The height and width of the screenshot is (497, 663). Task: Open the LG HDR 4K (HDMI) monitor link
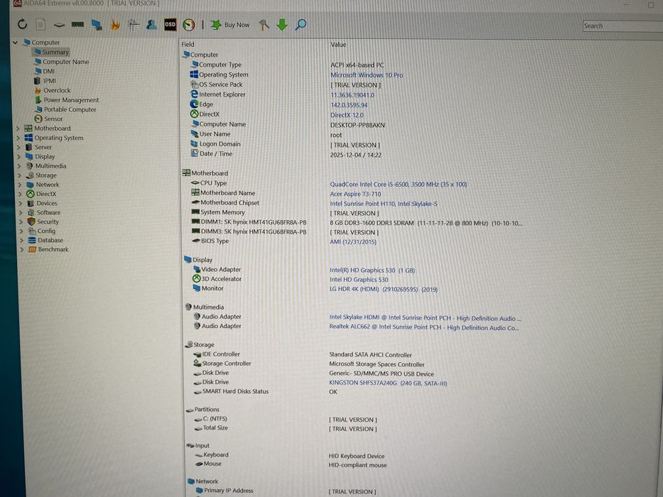384,290
